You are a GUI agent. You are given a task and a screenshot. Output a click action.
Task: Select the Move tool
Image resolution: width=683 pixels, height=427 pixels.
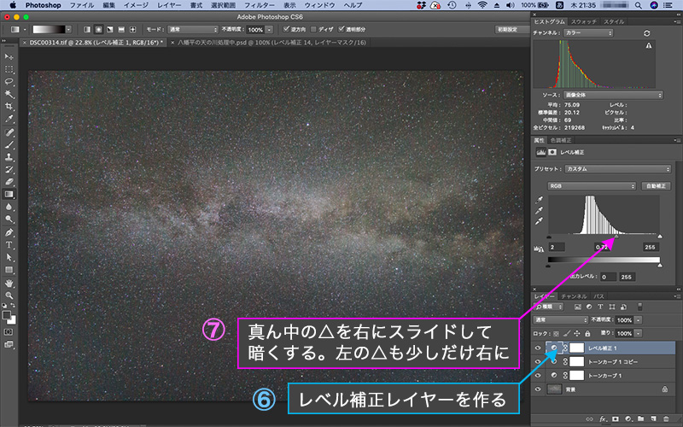[x=9, y=56]
